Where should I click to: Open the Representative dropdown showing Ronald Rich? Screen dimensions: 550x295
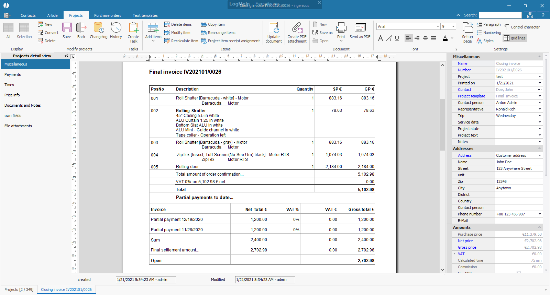coord(540,109)
